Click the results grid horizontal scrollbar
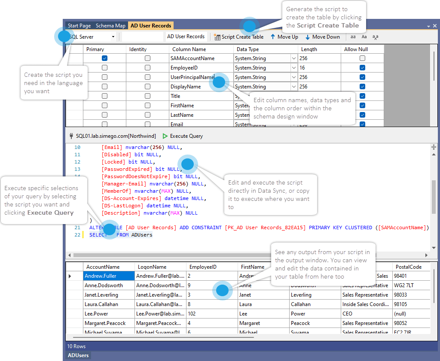Image resolution: width=440 pixels, height=361 pixels. tap(163, 337)
